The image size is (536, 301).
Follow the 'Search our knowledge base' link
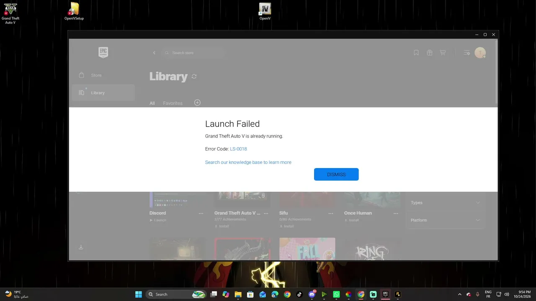pyautogui.click(x=248, y=162)
